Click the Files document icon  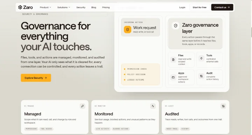[173, 59]
